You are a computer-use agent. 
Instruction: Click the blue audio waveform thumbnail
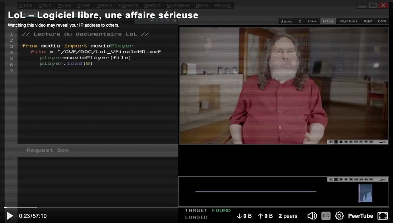[x=366, y=193]
